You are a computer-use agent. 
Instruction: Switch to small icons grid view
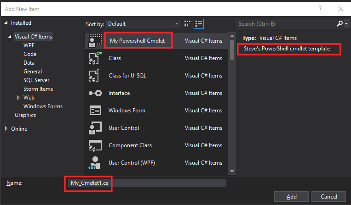click(188, 23)
